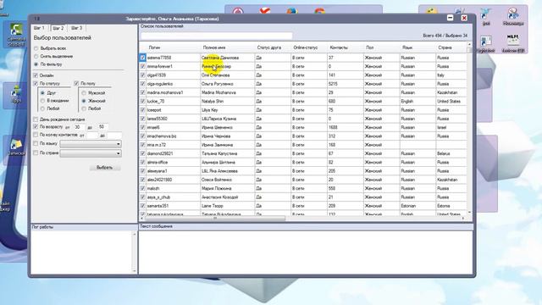This screenshot has width=542, height=305.
Task: Uncheck the diamond29821 row checkbox
Action: pos(143,153)
